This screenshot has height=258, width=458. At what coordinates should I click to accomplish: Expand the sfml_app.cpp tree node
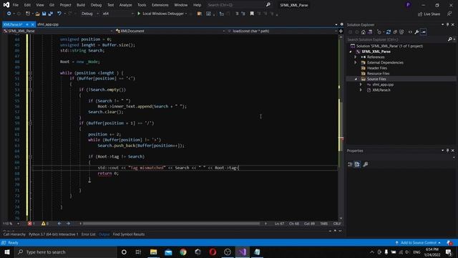[361, 85]
